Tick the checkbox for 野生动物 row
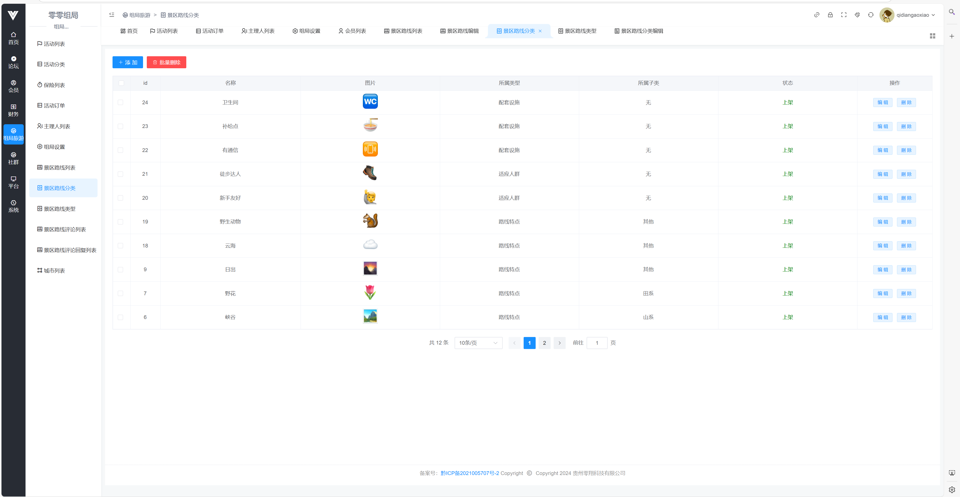The image size is (960, 497). click(x=120, y=222)
